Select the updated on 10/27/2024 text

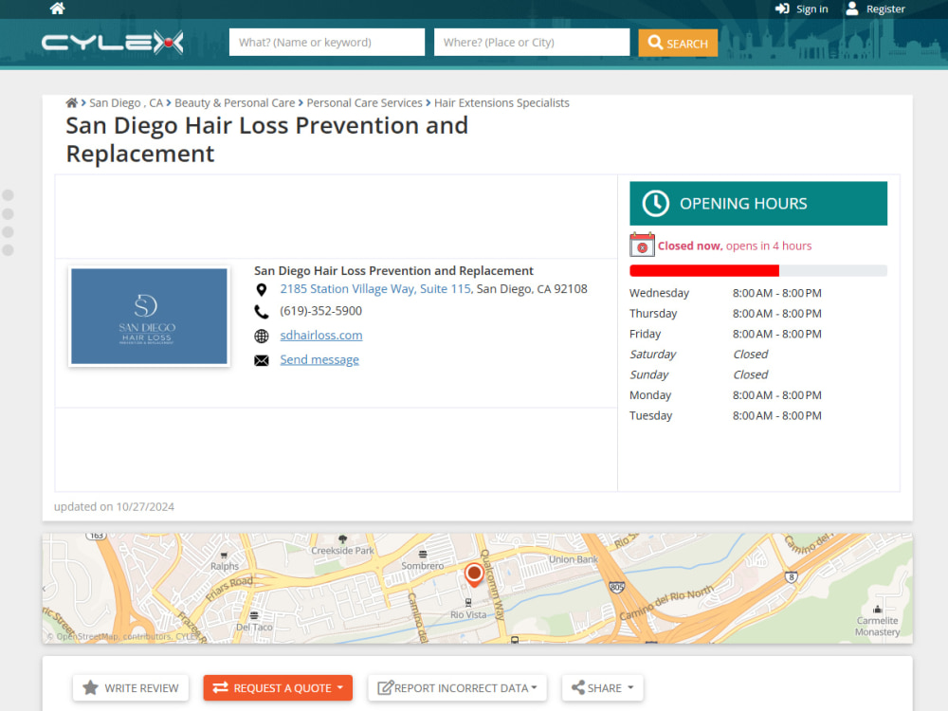point(115,506)
